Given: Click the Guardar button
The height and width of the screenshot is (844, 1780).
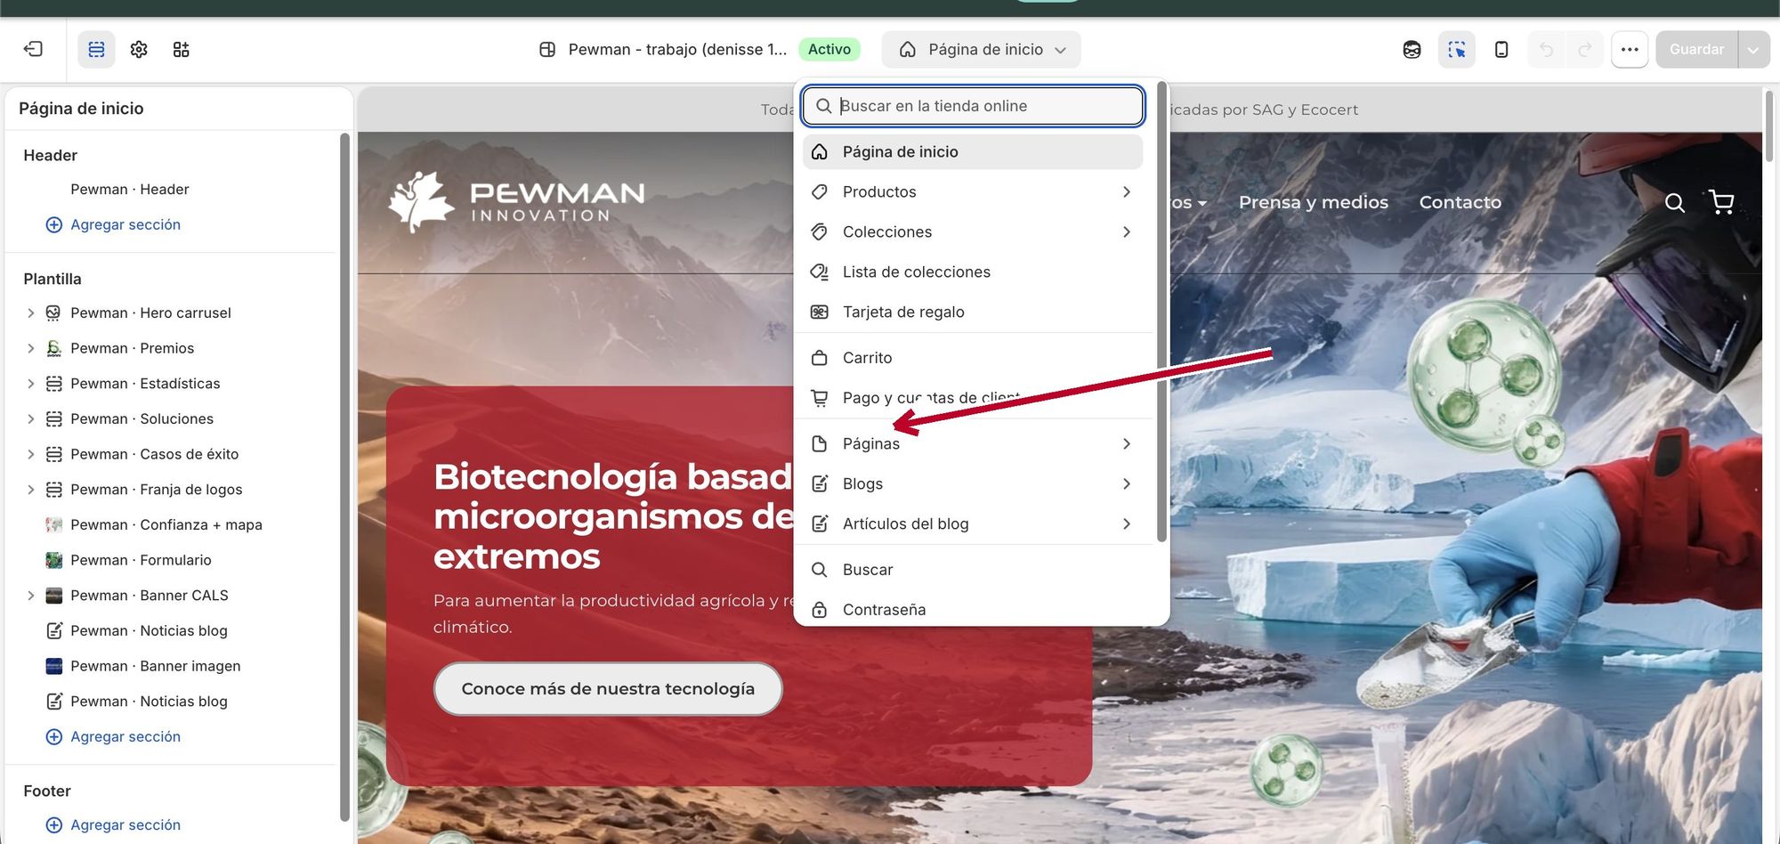Looking at the screenshot, I should [1696, 49].
